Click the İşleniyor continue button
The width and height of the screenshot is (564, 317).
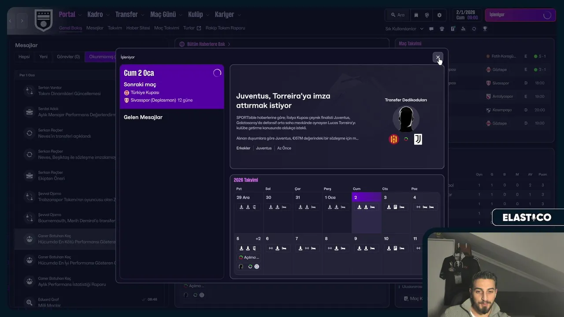tap(520, 15)
